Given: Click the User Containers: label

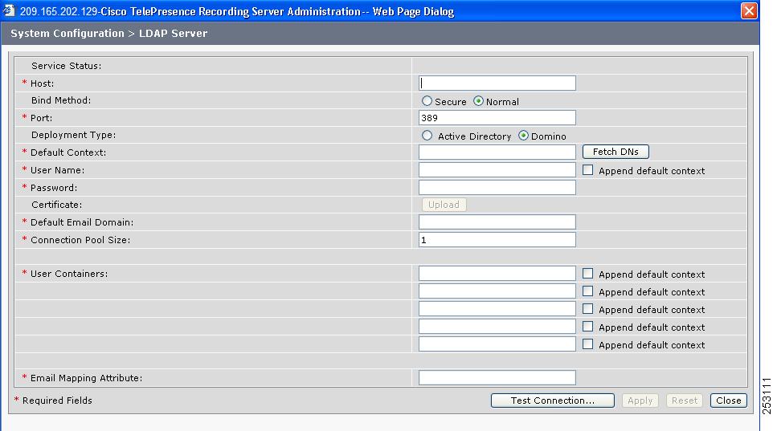Looking at the screenshot, I should coord(69,274).
